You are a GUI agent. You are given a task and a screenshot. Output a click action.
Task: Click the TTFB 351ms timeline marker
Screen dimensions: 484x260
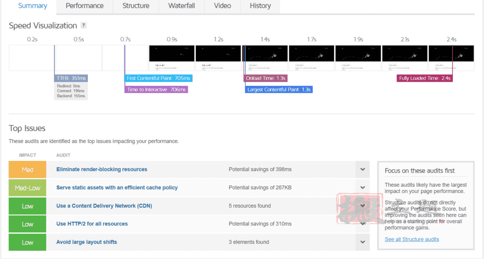71,78
